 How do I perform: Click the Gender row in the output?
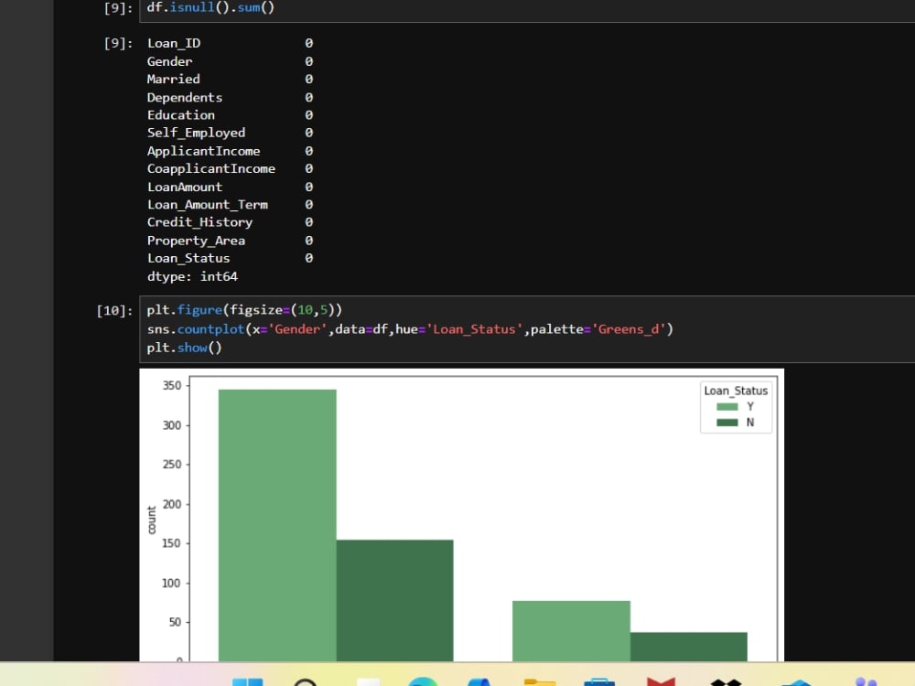[230, 61]
